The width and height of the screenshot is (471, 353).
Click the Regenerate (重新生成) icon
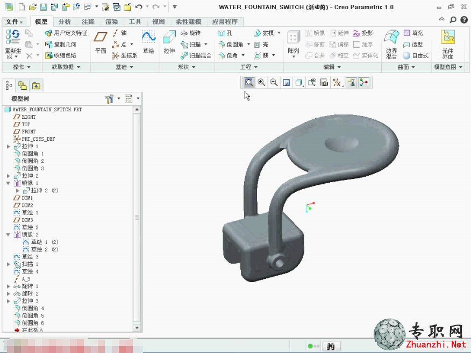point(13,38)
